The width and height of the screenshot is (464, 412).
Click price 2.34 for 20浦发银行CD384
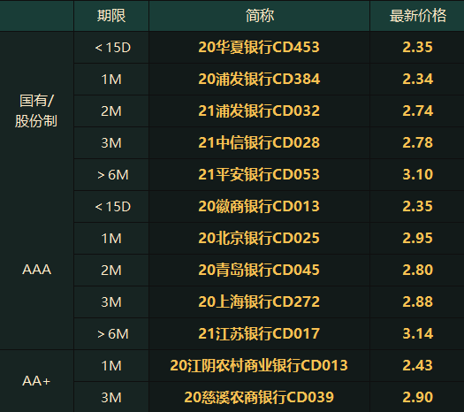coord(417,79)
